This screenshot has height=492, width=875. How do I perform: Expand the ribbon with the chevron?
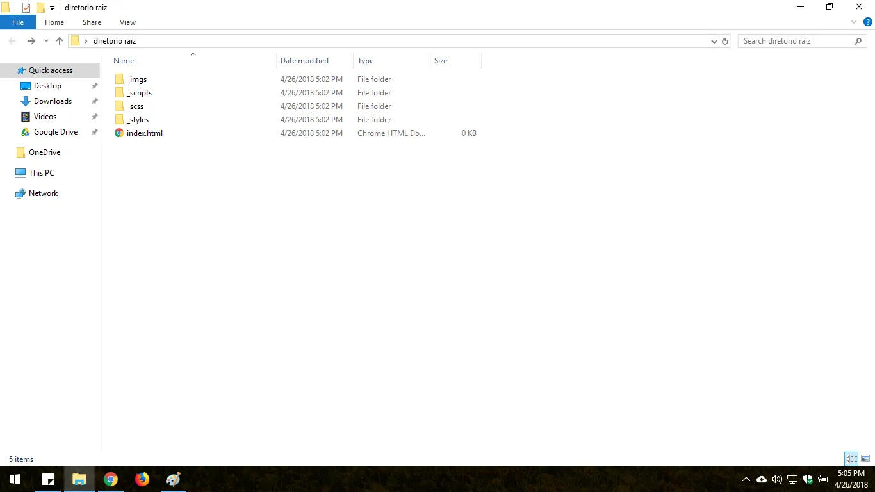pos(854,22)
